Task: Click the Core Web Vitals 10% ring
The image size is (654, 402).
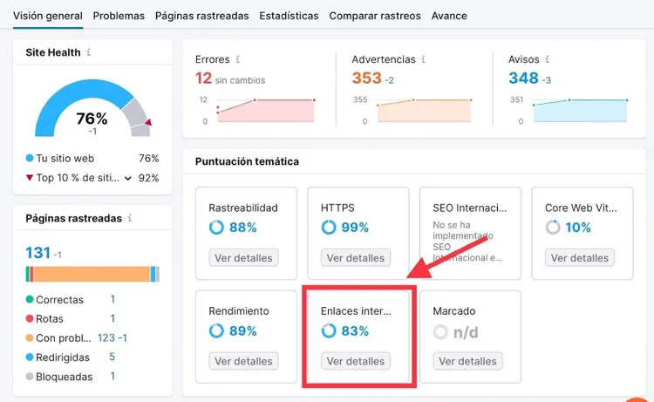Action: point(553,228)
